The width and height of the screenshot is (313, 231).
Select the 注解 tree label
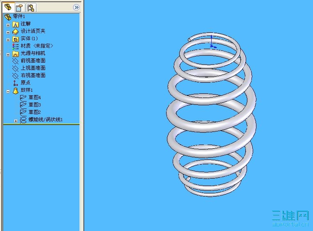(26, 24)
